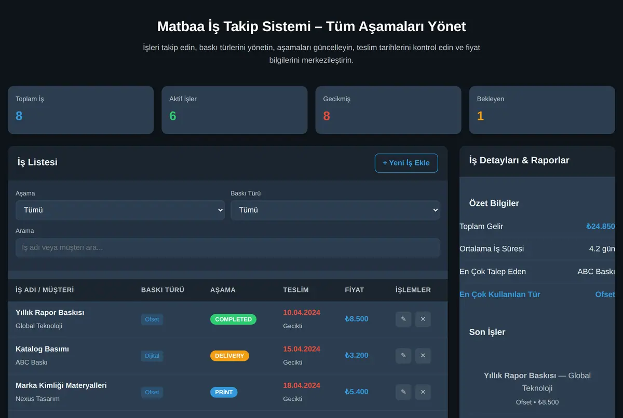Select the Gecikmiş stat card
Screen dimensions: 623x418
[x=388, y=110]
